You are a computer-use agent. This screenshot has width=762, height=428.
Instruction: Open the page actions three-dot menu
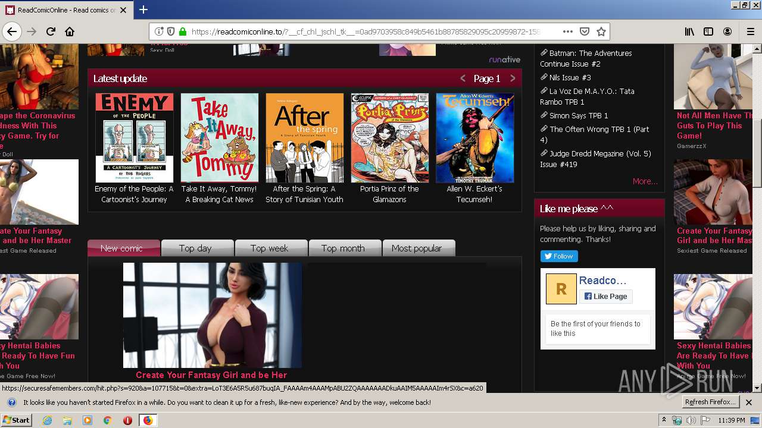(567, 32)
